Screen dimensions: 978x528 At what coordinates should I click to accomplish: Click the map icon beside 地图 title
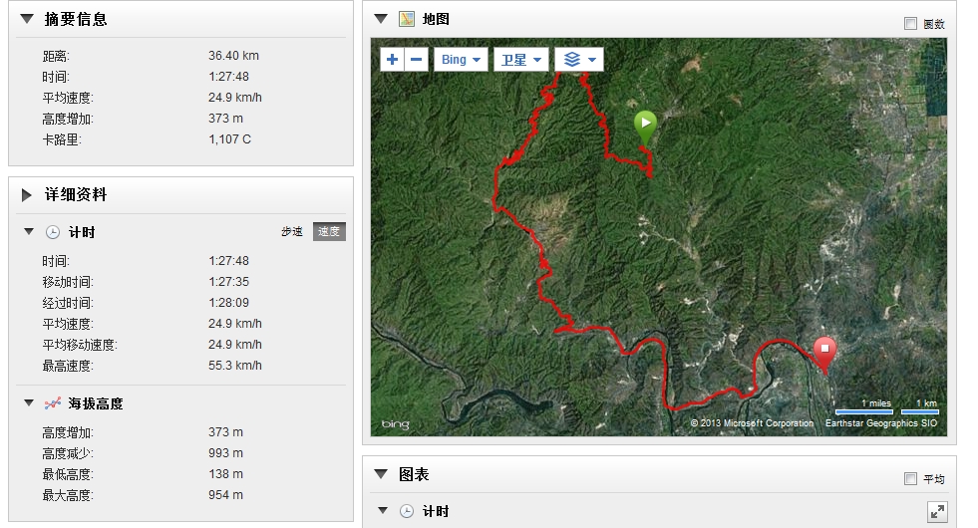tap(407, 19)
